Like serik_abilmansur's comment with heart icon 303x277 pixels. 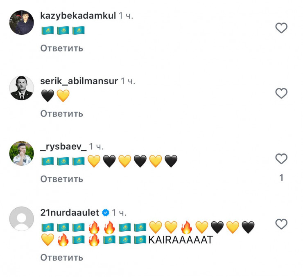click(281, 93)
